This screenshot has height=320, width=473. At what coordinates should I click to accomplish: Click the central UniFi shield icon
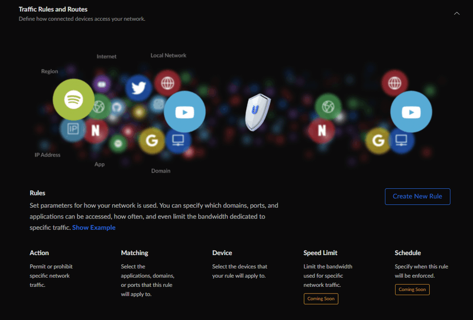click(257, 112)
